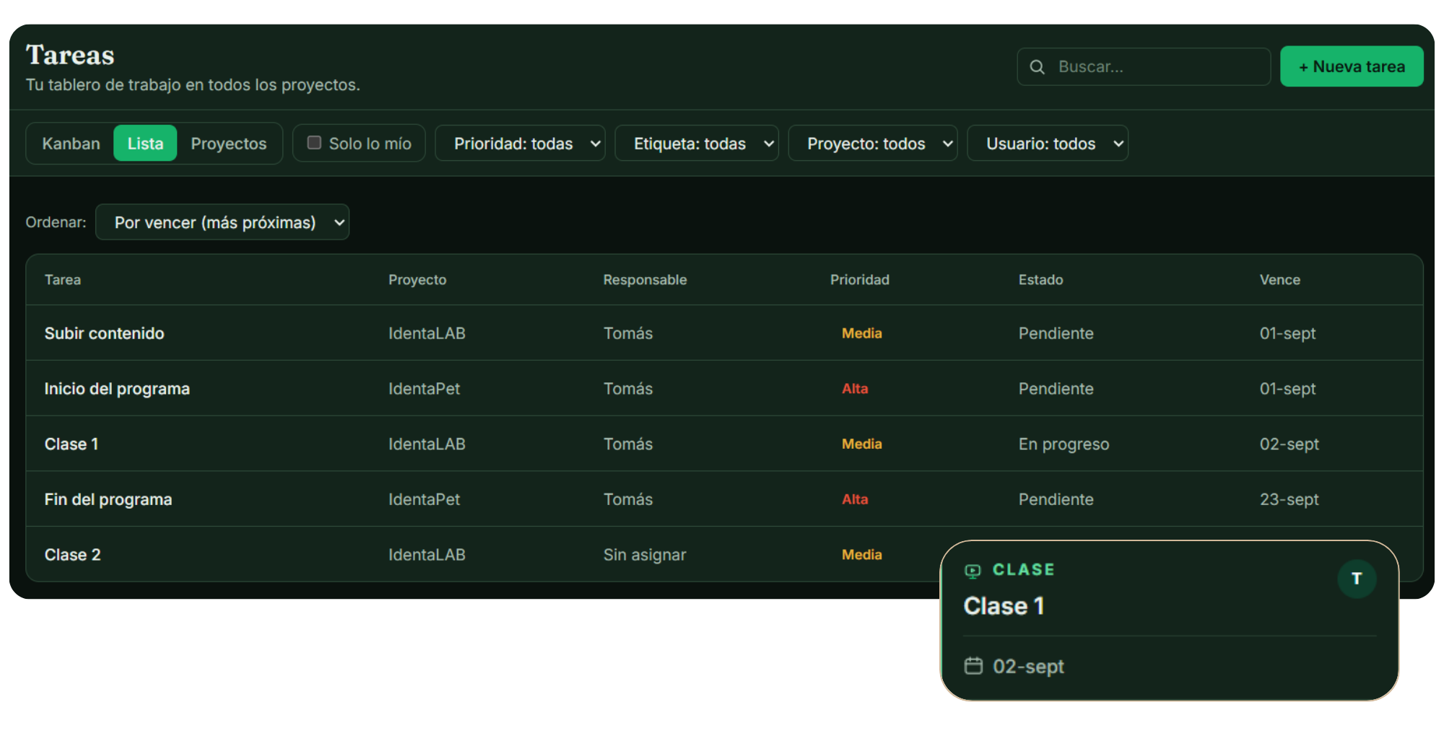1444x741 pixels.
Task: Switch to the Kanban view tab
Action: 71,144
